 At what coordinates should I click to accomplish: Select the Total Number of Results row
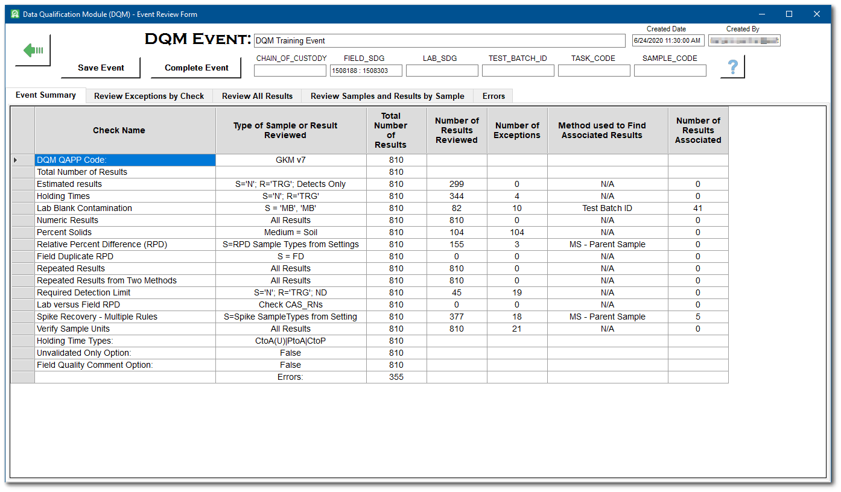(369, 172)
